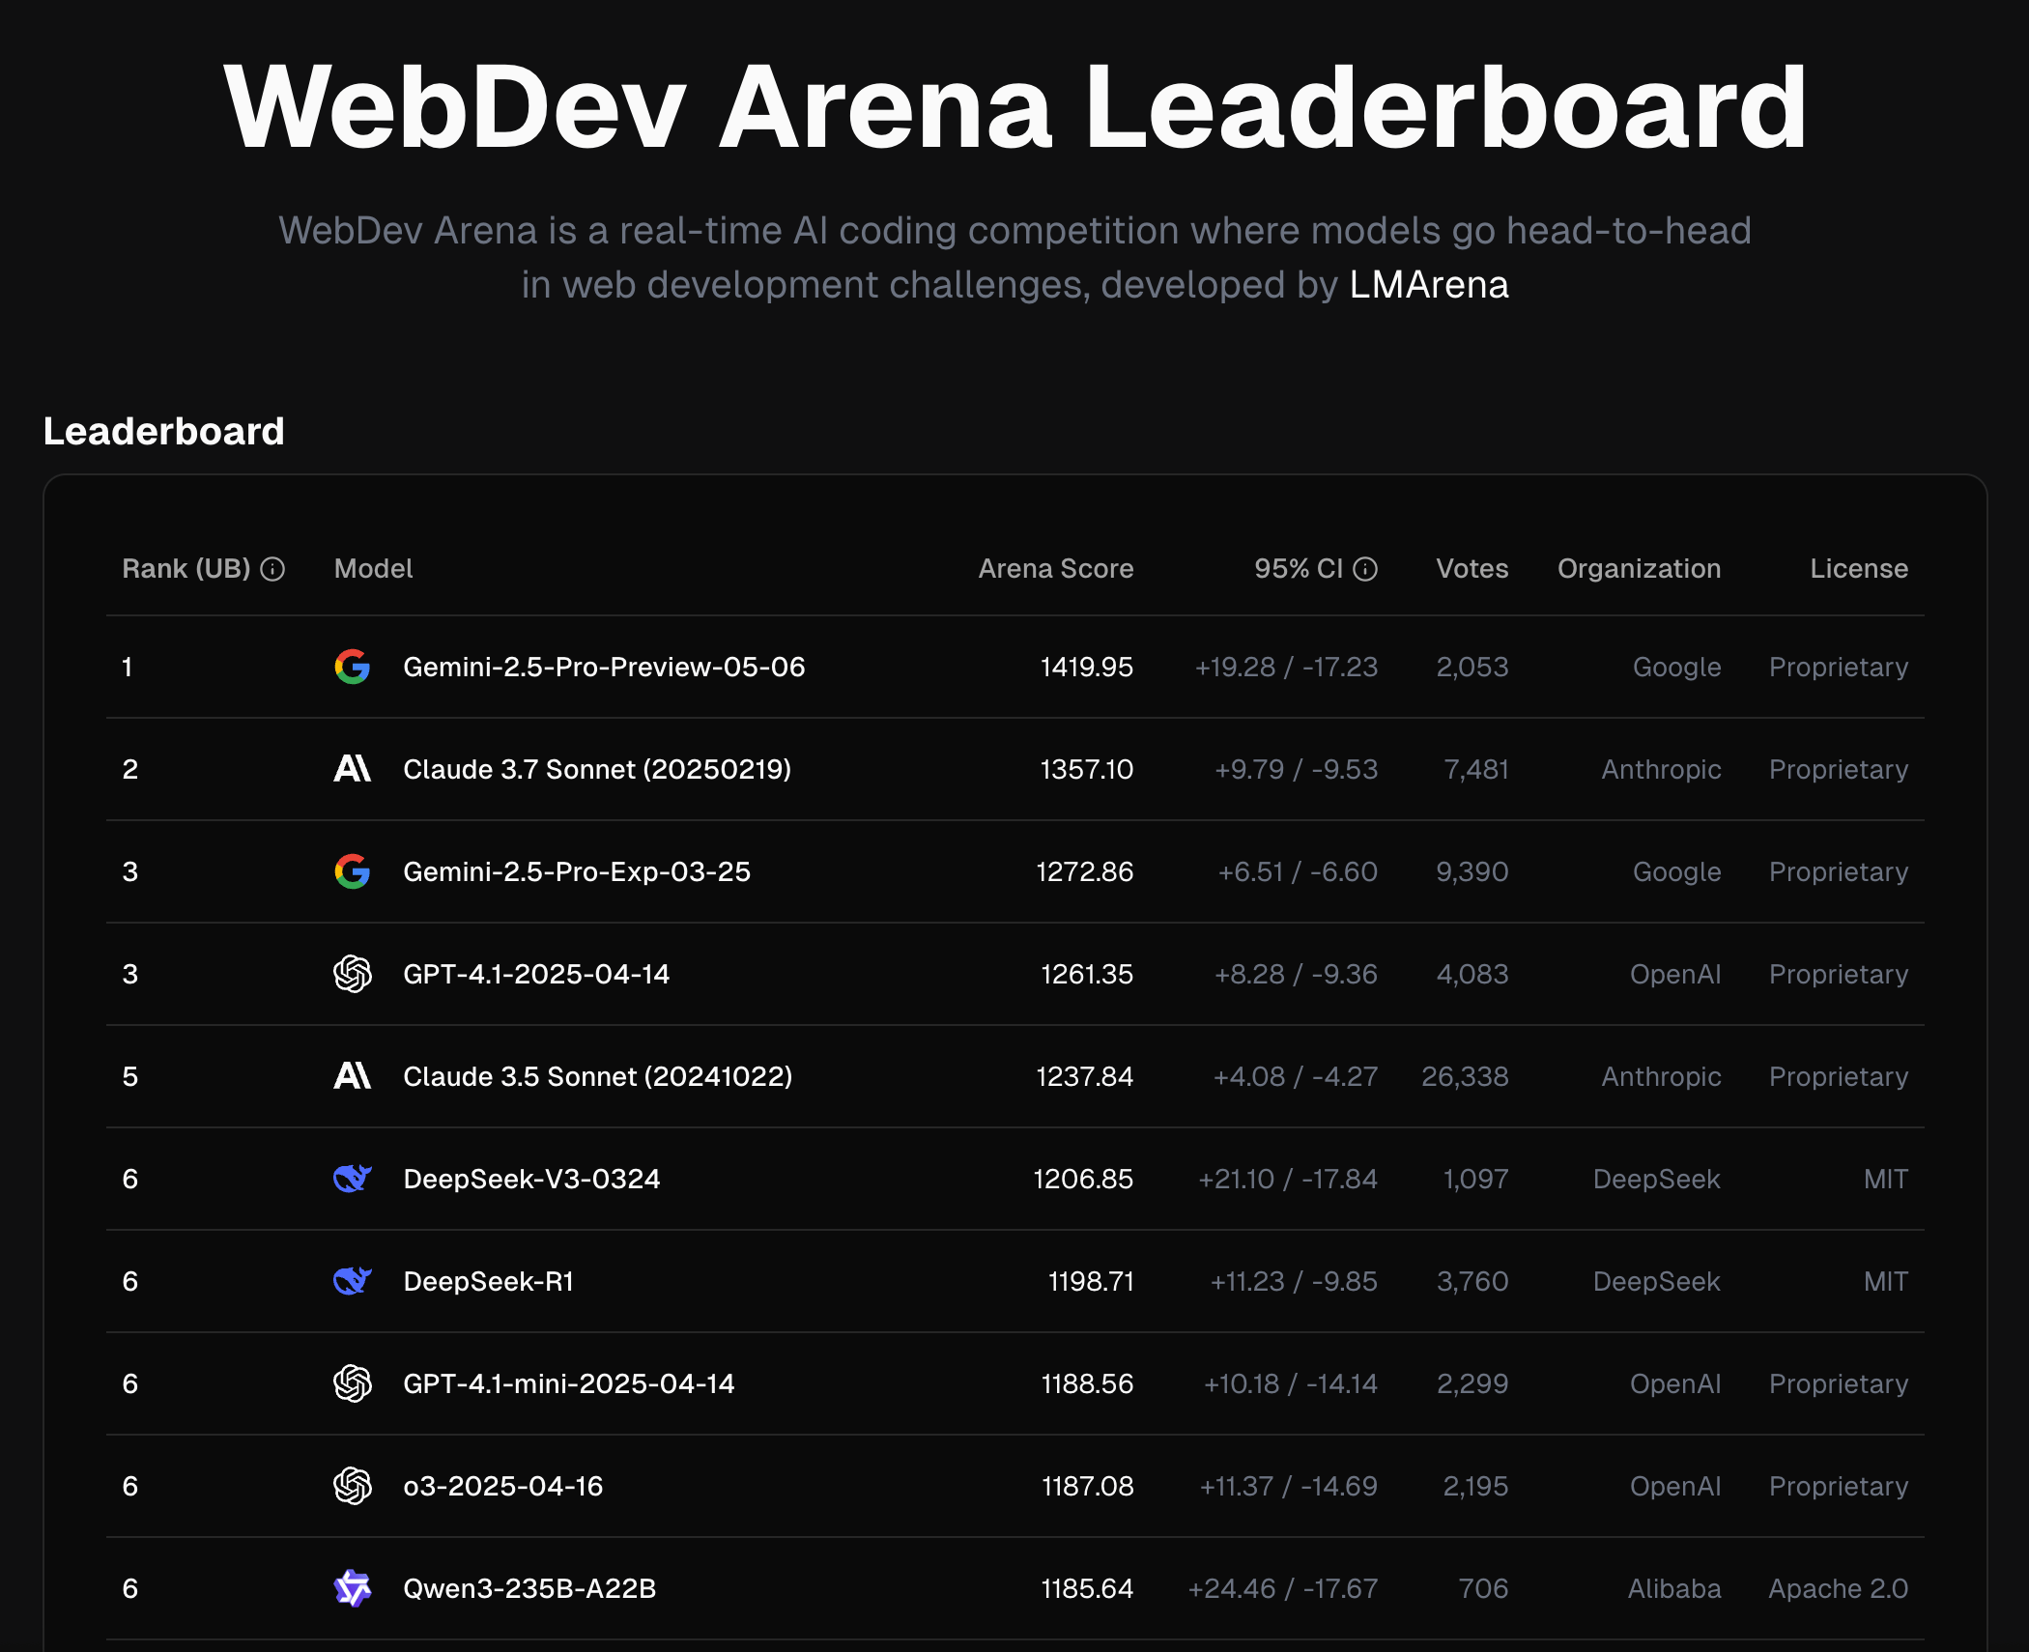The width and height of the screenshot is (2029, 1652).
Task: Click Google logo for Gemini-2.5-Pro-Exp-03-25
Action: coord(353,871)
